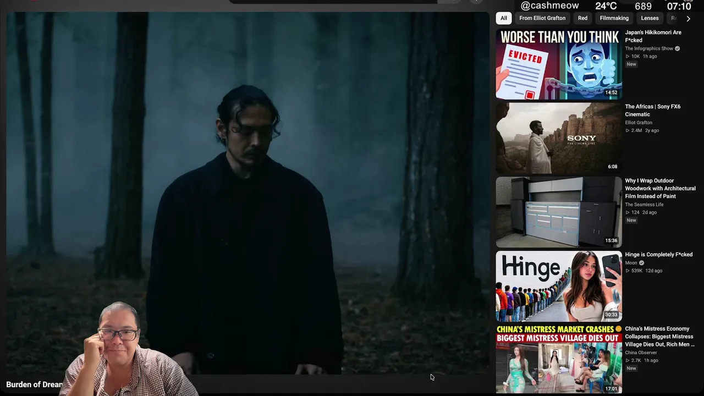This screenshot has width=704, height=396.
Task: Select the "Lenses" filter chip
Action: 650,18
